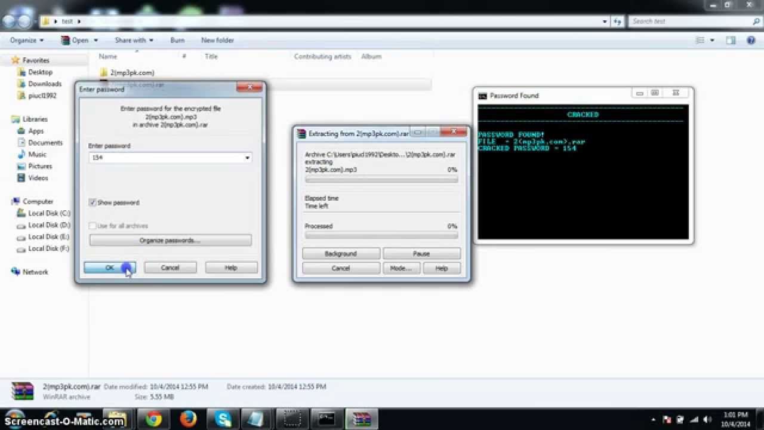Open Local Disk (D:)
Screen dimensions: 764x430
pyautogui.click(x=49, y=225)
